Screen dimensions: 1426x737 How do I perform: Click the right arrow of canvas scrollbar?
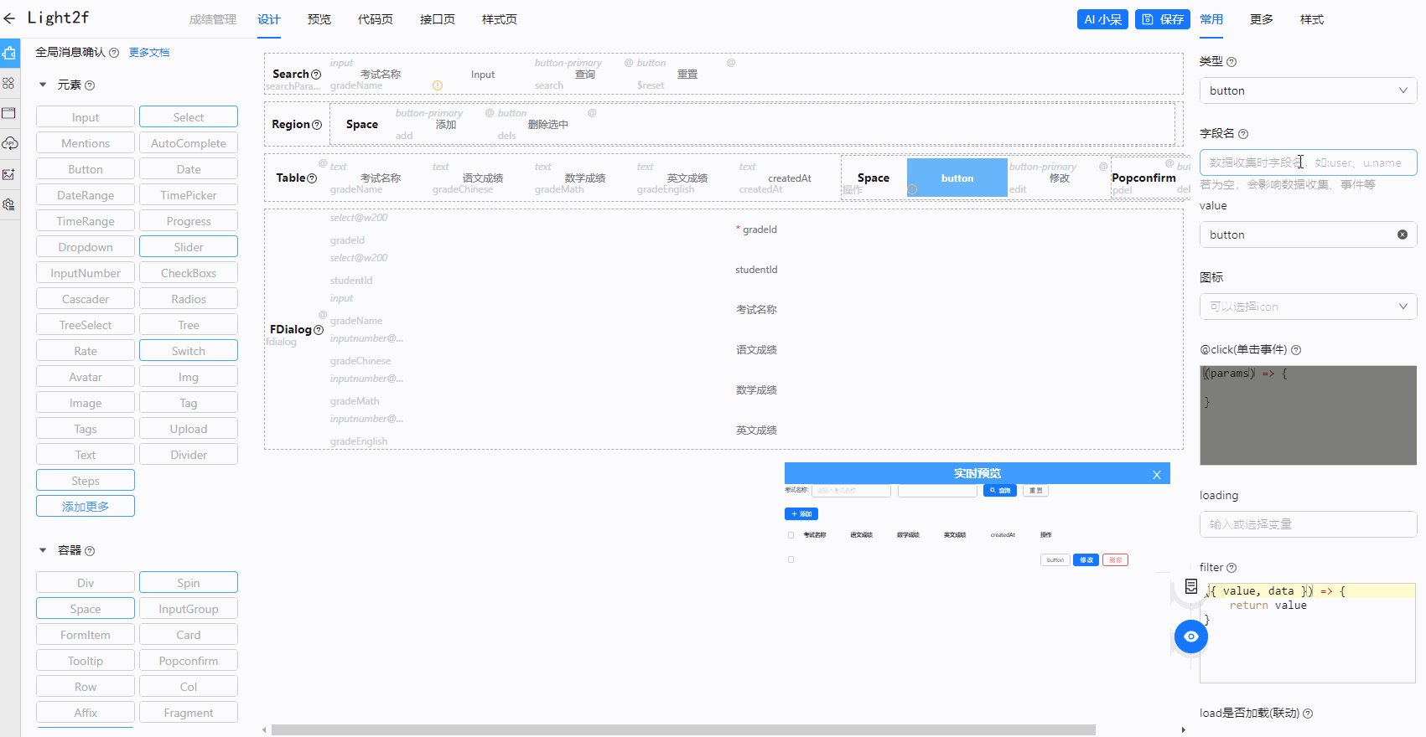[1183, 729]
